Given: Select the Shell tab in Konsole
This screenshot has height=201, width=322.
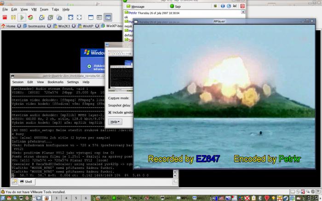Looking at the screenshot, I should point(26,182).
